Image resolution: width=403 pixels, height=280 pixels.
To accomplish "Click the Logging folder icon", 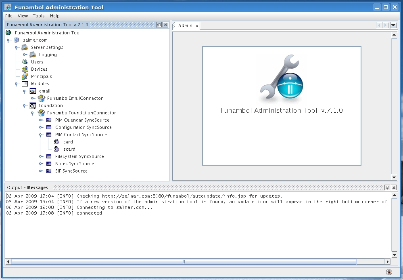I will pos(33,55).
